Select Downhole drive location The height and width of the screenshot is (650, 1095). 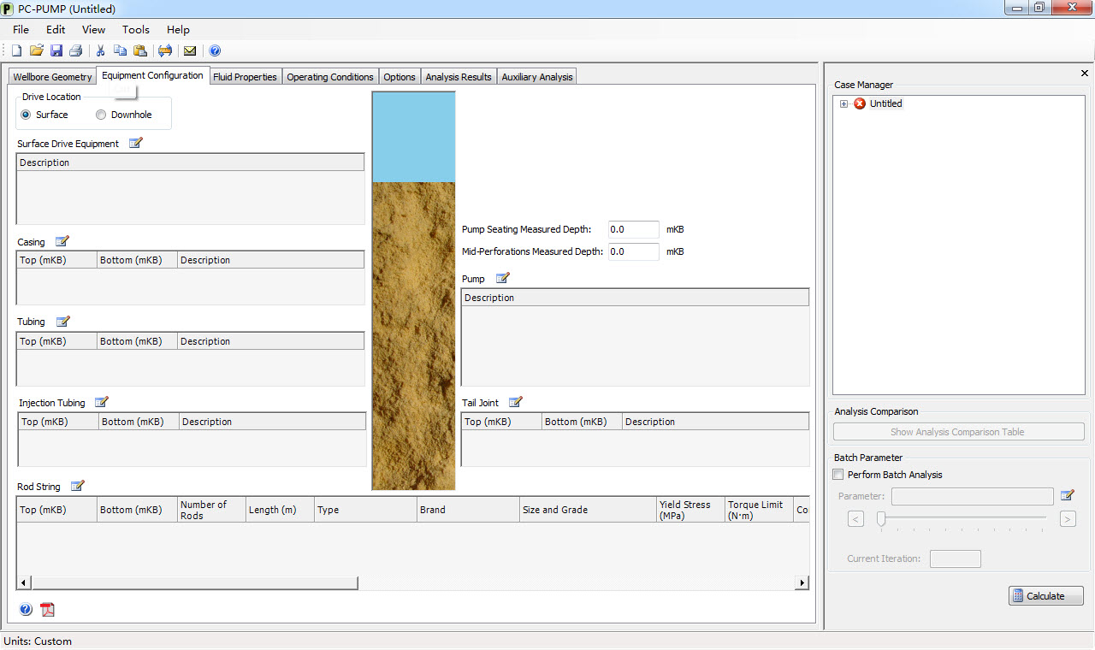point(101,115)
